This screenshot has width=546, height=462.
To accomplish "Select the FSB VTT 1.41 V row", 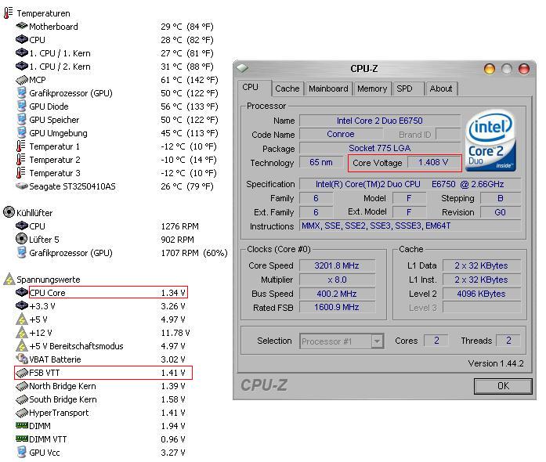I will coord(103,373).
